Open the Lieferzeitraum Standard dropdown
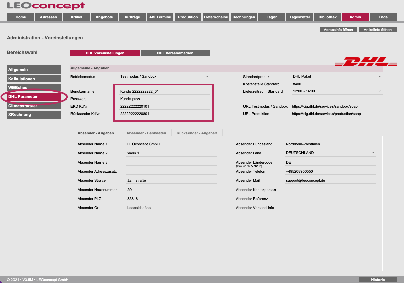Viewport: 404px width, 283px height. coord(337,91)
